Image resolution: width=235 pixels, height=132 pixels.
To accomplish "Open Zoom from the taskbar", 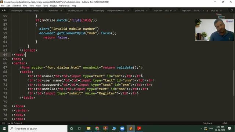I will coord(122,129).
